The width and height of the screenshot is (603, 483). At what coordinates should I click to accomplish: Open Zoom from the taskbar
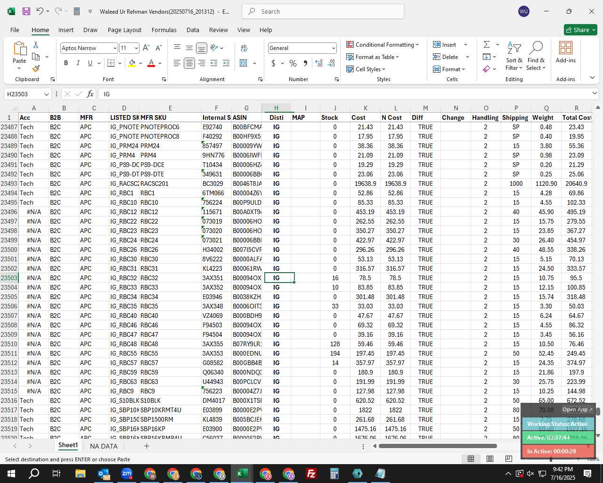tap(127, 474)
